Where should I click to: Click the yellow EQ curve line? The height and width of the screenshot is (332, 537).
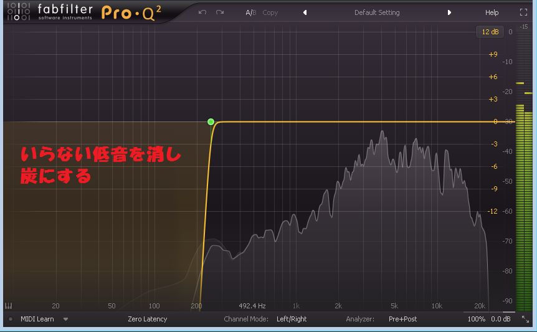pos(343,121)
